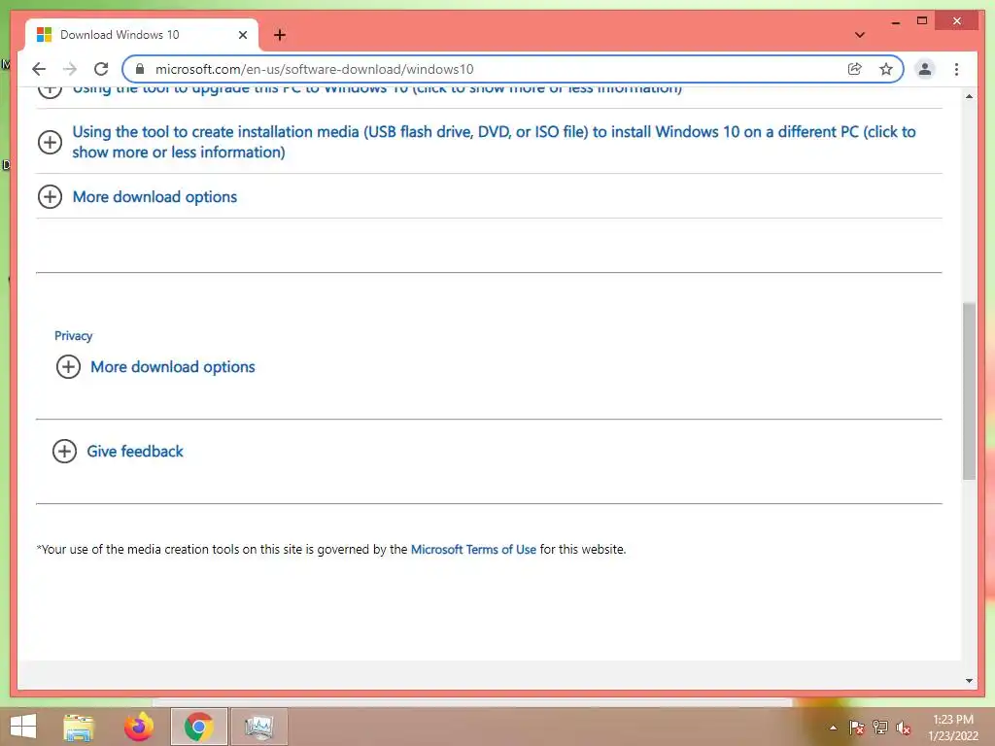Viewport: 995px width, 746px height.
Task: Maximize the Chrome window
Action: 922,21
